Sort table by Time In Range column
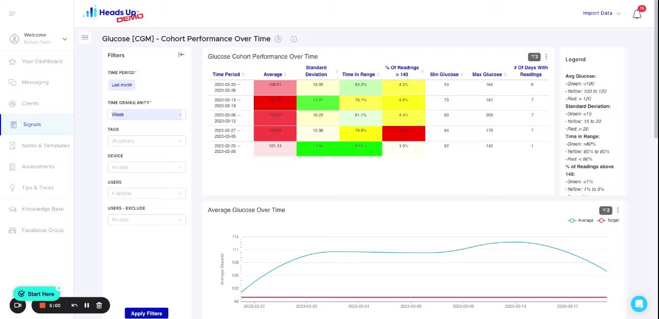Image resolution: width=659 pixels, height=319 pixels. [x=360, y=75]
